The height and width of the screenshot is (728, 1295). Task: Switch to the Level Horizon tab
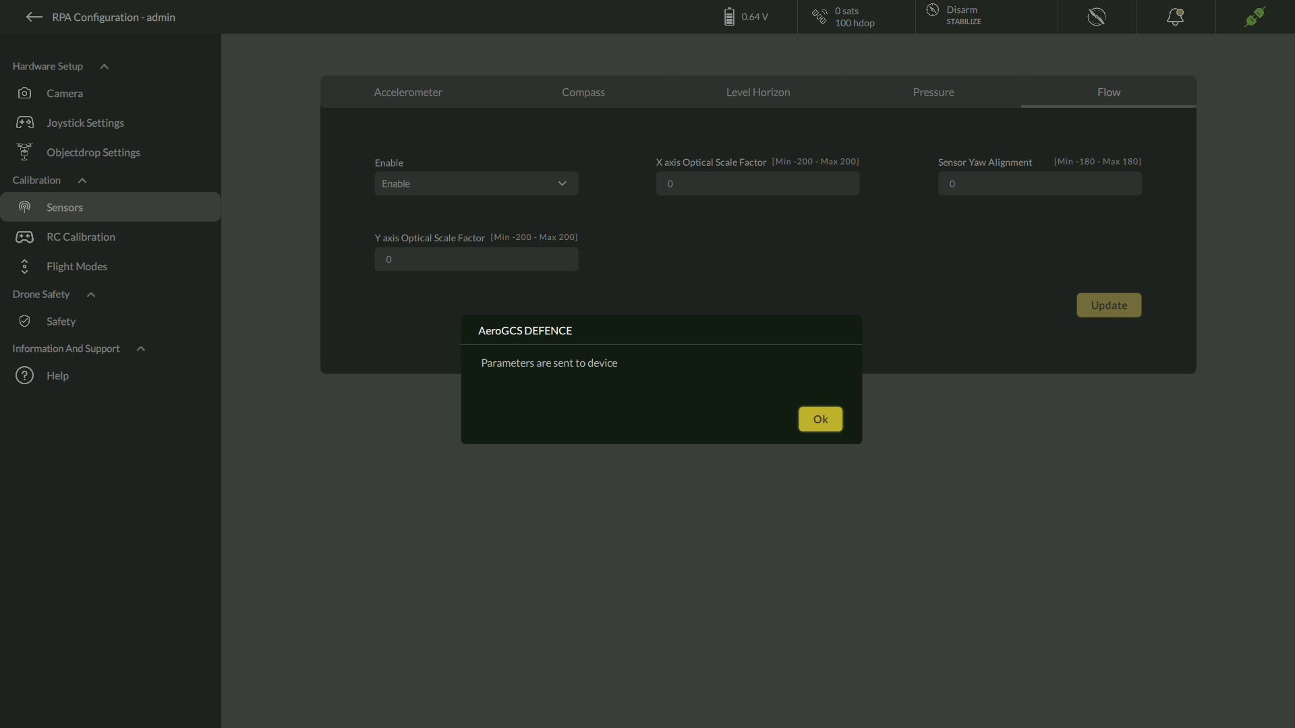click(x=758, y=92)
